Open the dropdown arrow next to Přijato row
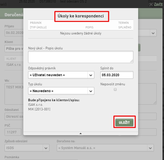 click(153, 33)
